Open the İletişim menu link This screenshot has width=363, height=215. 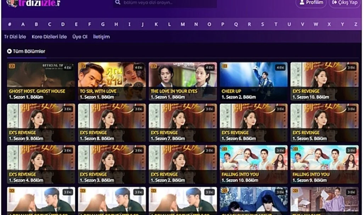[101, 36]
